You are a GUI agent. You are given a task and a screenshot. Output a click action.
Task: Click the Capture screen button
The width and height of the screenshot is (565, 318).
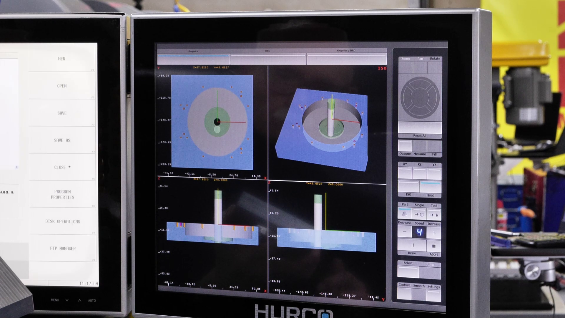click(404, 294)
